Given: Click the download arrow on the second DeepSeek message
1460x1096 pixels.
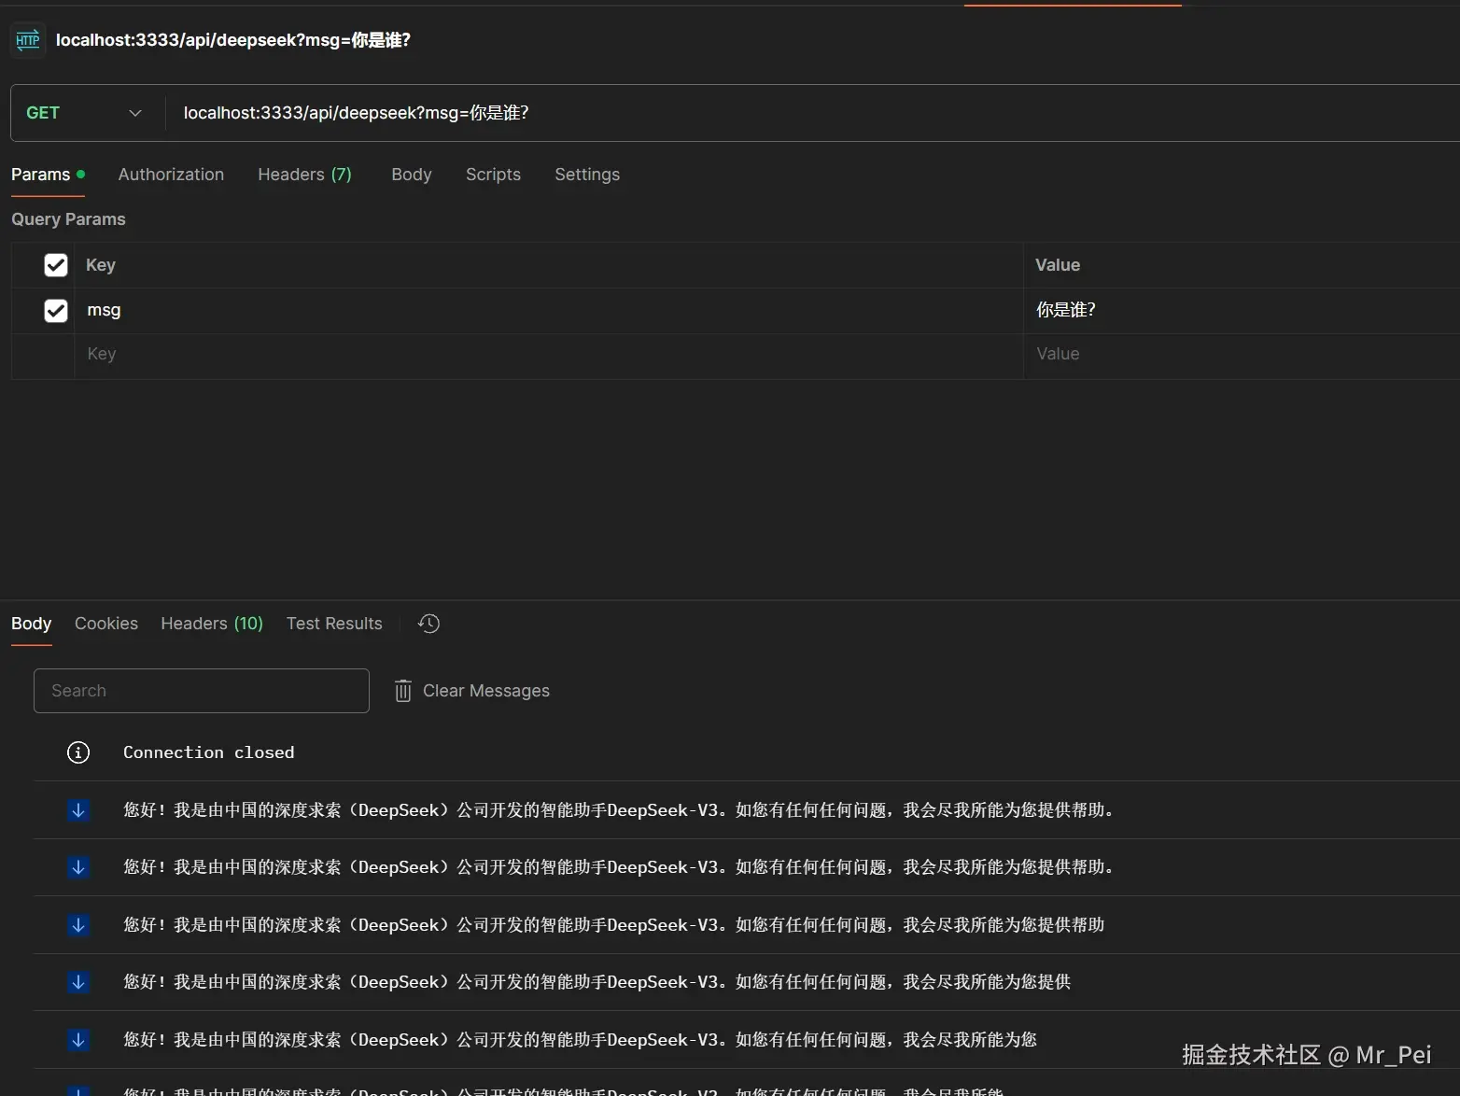Looking at the screenshot, I should coord(78,867).
